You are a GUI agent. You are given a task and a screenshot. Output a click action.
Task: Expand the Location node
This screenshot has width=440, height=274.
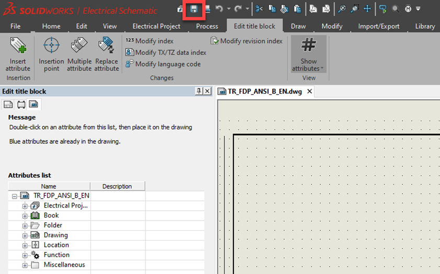[25, 246]
